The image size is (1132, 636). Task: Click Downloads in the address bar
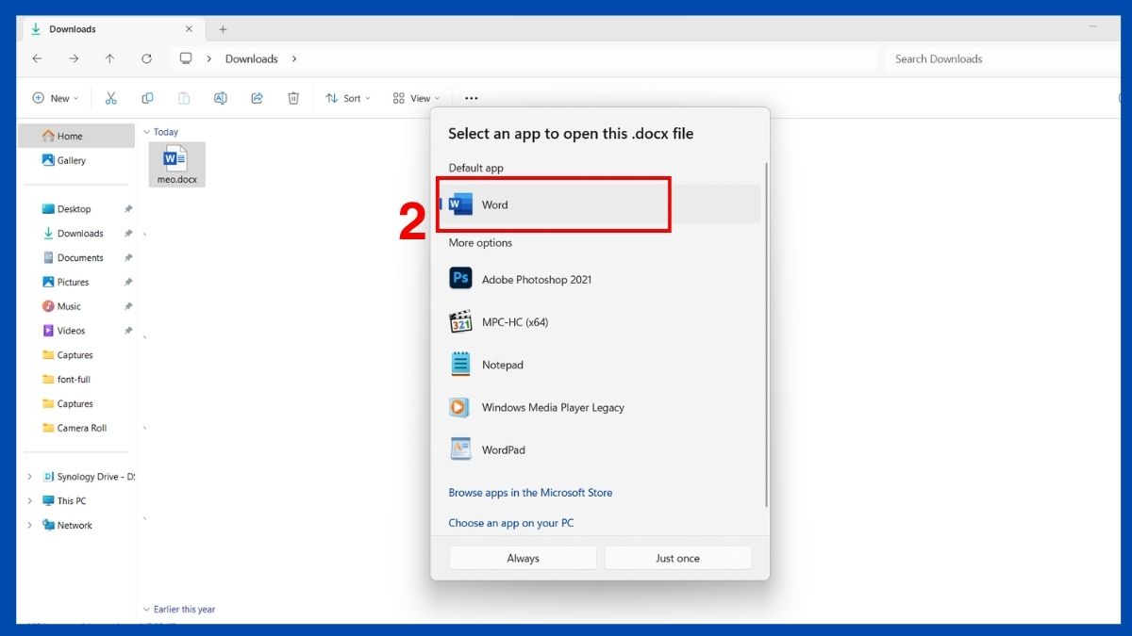click(251, 58)
